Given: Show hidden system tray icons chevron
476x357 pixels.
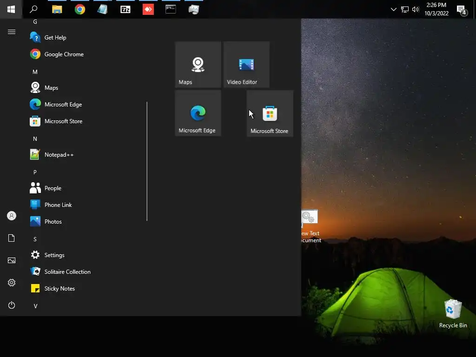Looking at the screenshot, I should pos(393,9).
